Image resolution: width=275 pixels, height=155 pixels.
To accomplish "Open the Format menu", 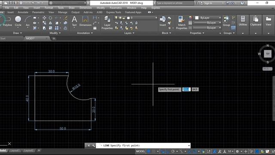I will 49,8.
